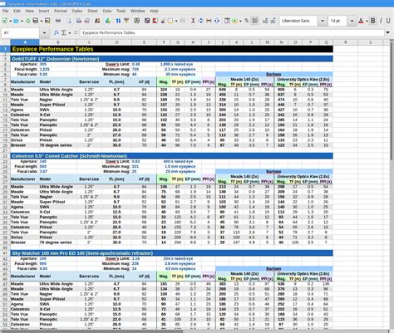The image size is (394, 333).
Task: Open Print Preview from the toolbar
Action: 69,21
